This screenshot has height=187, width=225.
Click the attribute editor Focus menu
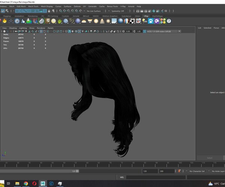[216, 28]
